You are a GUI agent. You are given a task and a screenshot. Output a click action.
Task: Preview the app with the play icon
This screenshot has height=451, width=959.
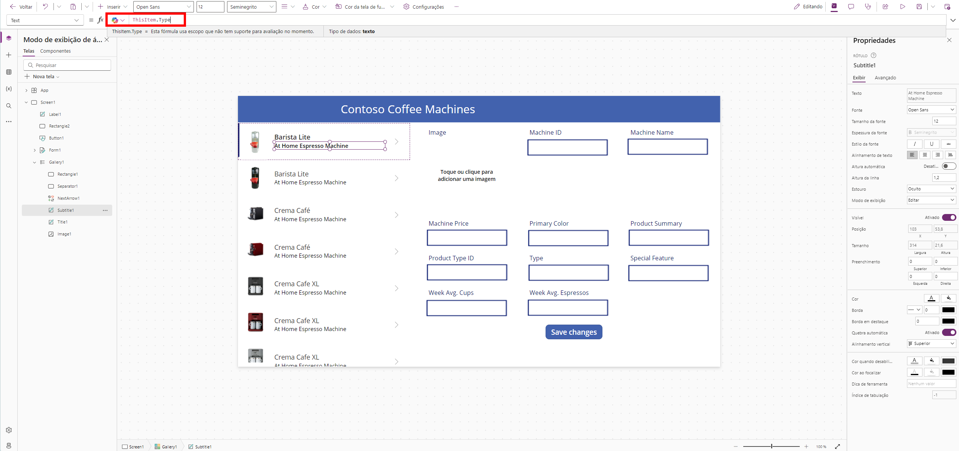903,6
